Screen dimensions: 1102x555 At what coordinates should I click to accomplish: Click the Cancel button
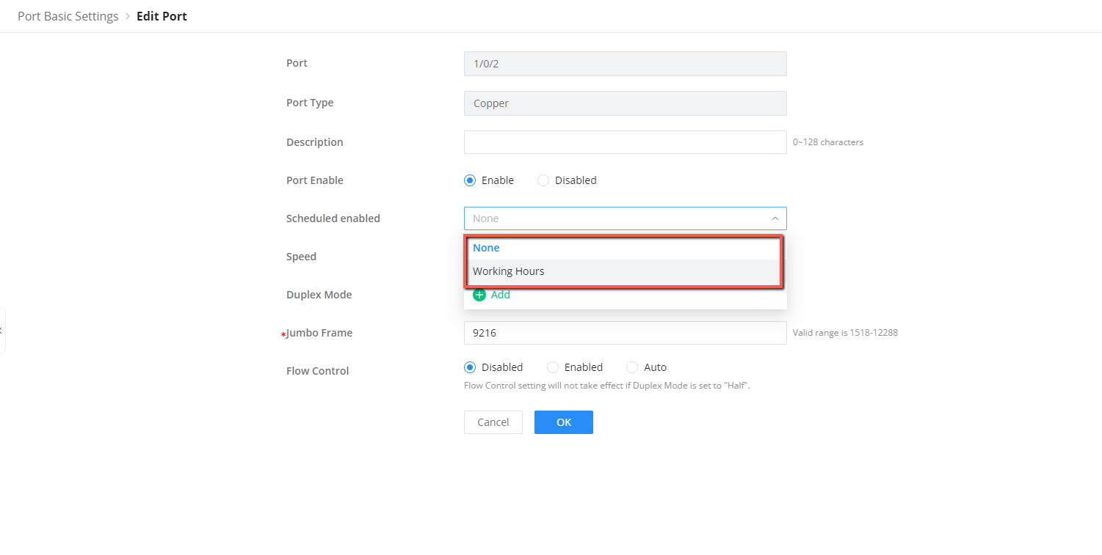coord(493,422)
